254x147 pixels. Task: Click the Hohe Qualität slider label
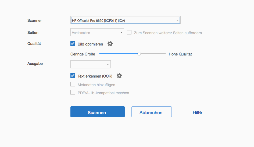pos(180,54)
